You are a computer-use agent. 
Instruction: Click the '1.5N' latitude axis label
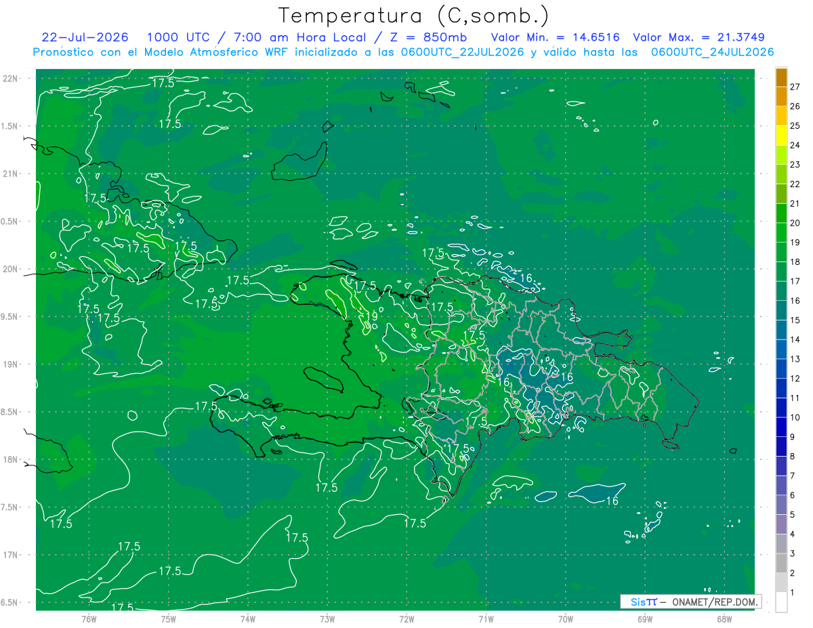click(x=9, y=126)
